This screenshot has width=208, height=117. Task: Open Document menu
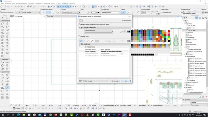point(31,4)
